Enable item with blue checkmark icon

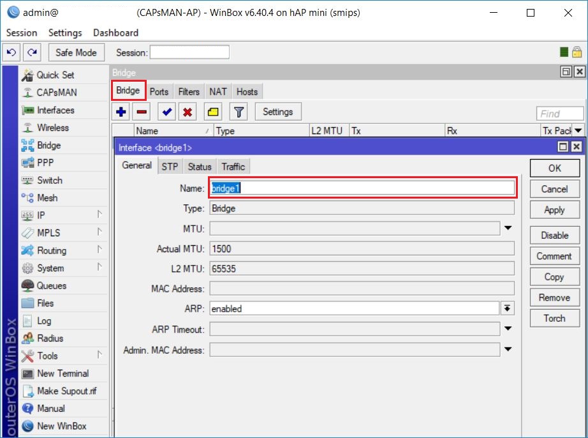coord(167,112)
